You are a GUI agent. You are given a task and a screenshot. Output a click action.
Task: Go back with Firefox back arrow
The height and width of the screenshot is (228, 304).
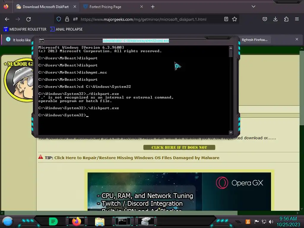point(7,19)
